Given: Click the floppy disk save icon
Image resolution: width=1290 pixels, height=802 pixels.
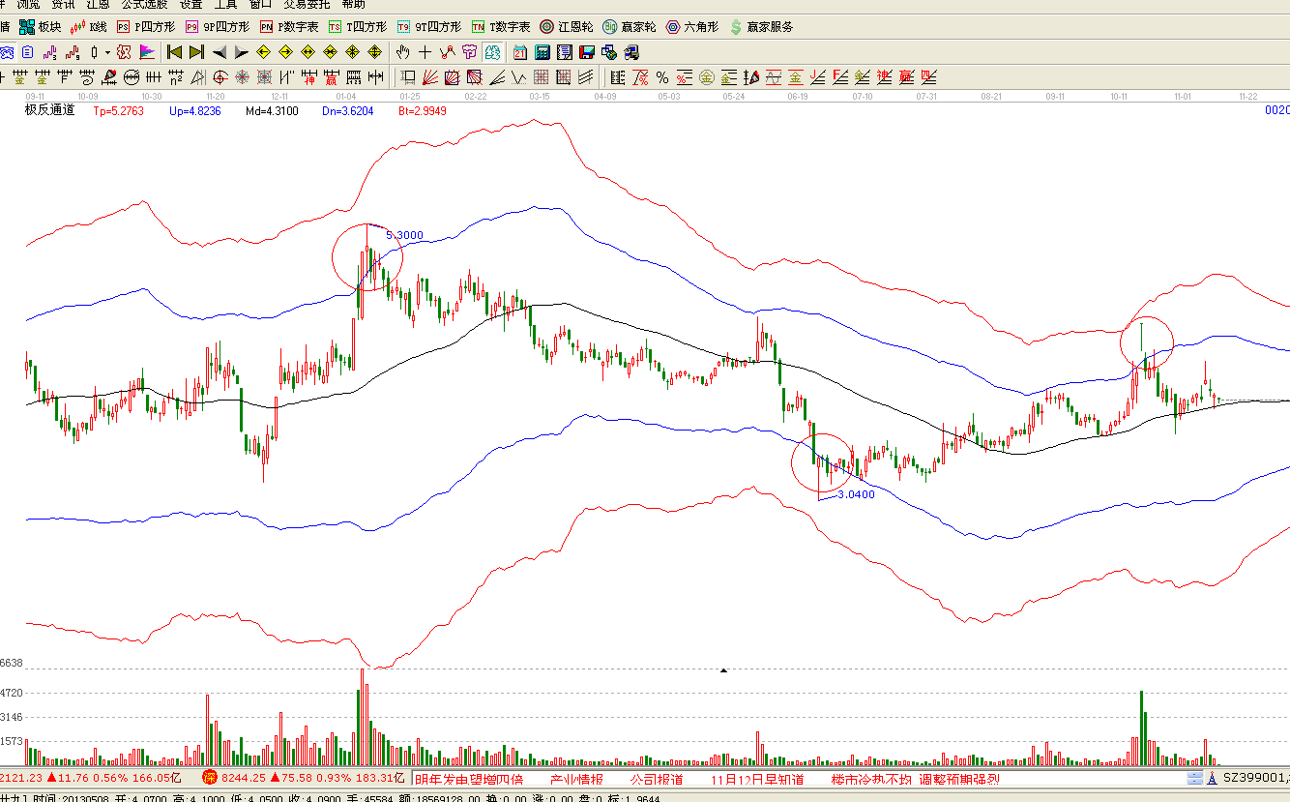Looking at the screenshot, I should 587,52.
